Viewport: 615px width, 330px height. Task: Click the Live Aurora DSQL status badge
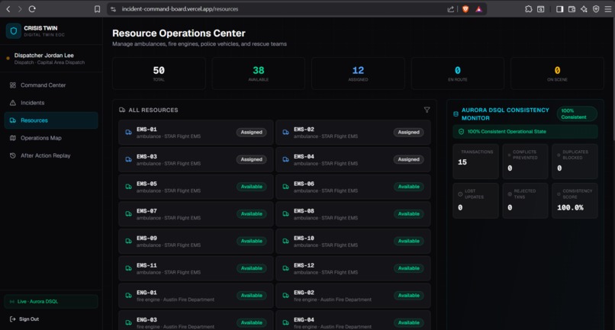(x=51, y=301)
